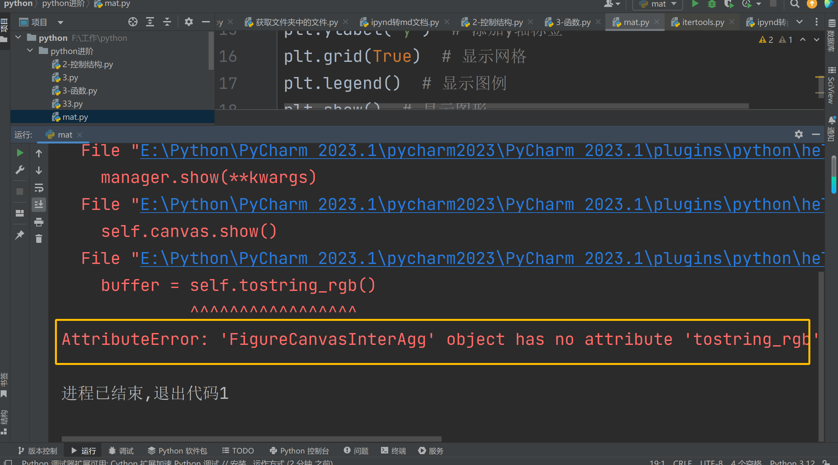838x465 pixels.
Task: Collapse the python进阶 folder
Action: [x=30, y=51]
